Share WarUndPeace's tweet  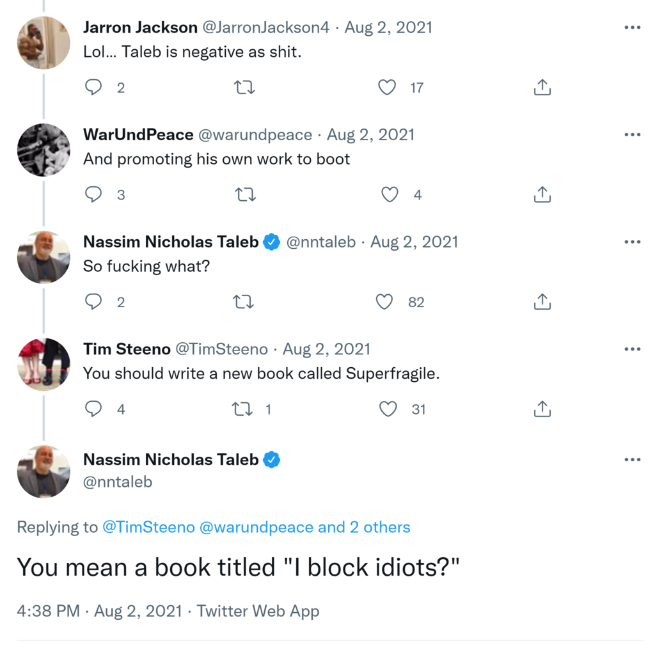(542, 194)
